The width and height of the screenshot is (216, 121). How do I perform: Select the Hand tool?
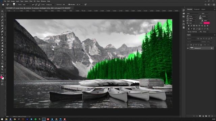click(x=2, y=67)
